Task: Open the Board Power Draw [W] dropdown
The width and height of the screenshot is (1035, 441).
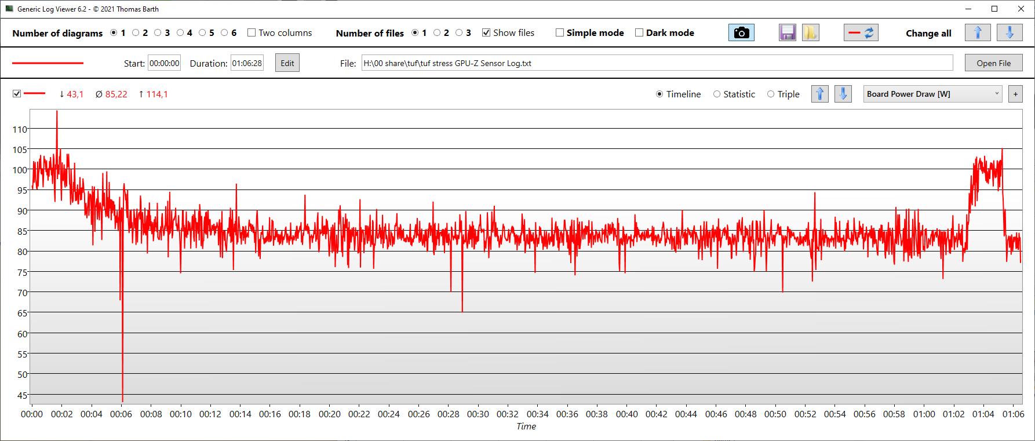Action: click(x=932, y=94)
